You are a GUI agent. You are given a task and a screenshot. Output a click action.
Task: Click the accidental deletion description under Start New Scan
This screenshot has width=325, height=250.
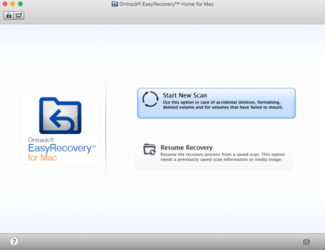point(223,104)
